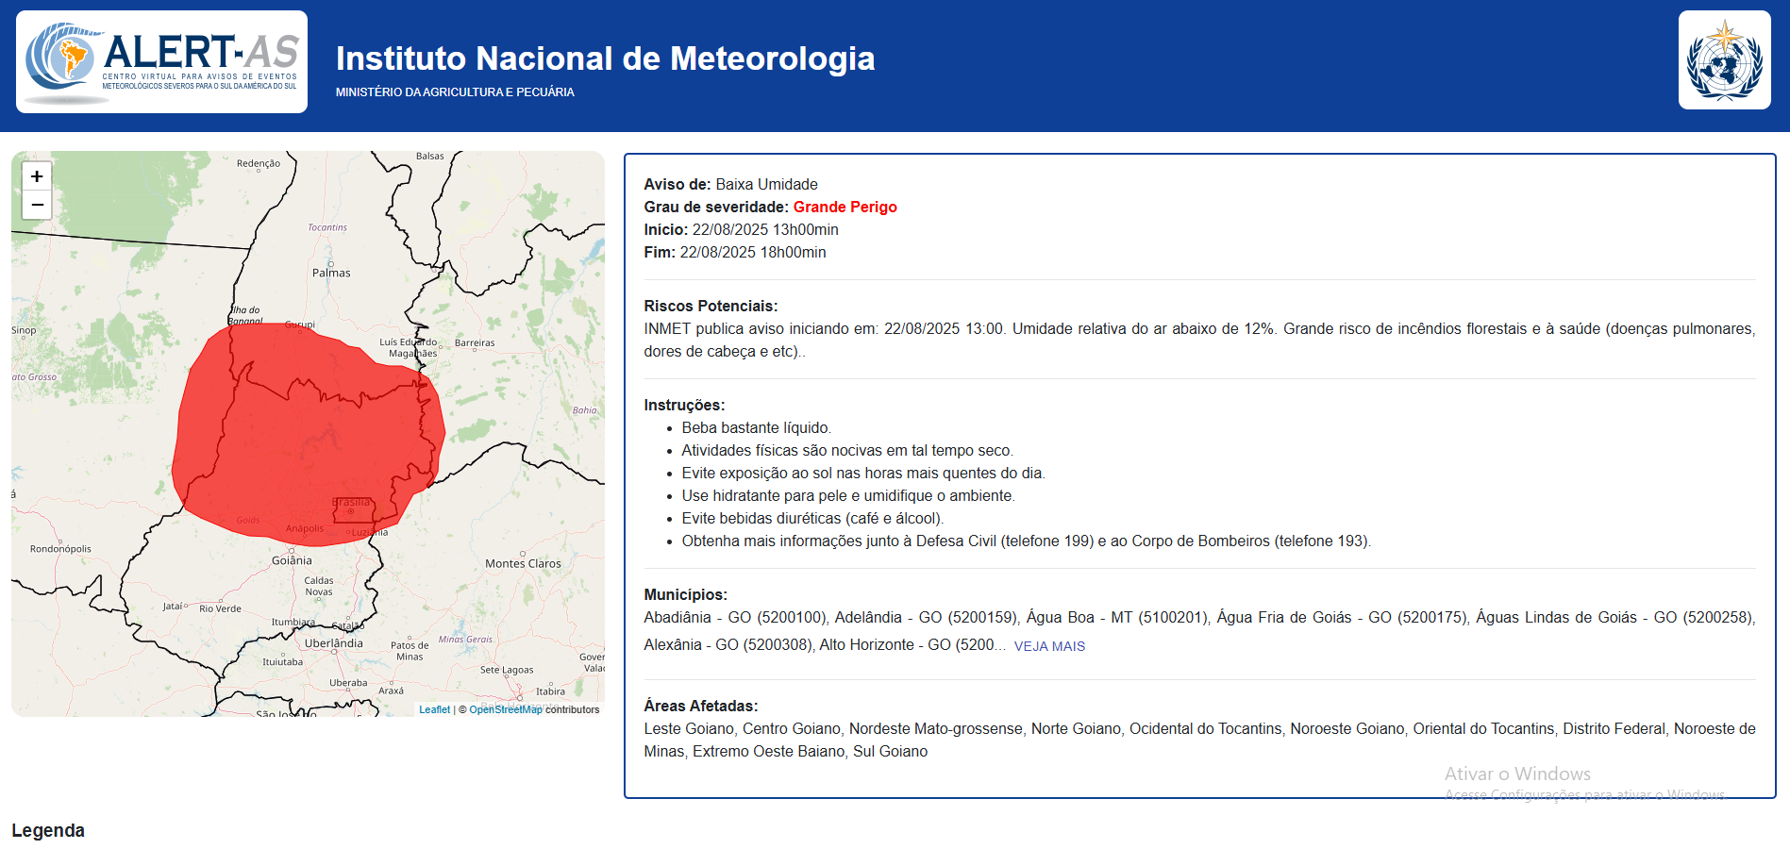Click the Instituto Nacional de Meteorologia title

(x=605, y=58)
